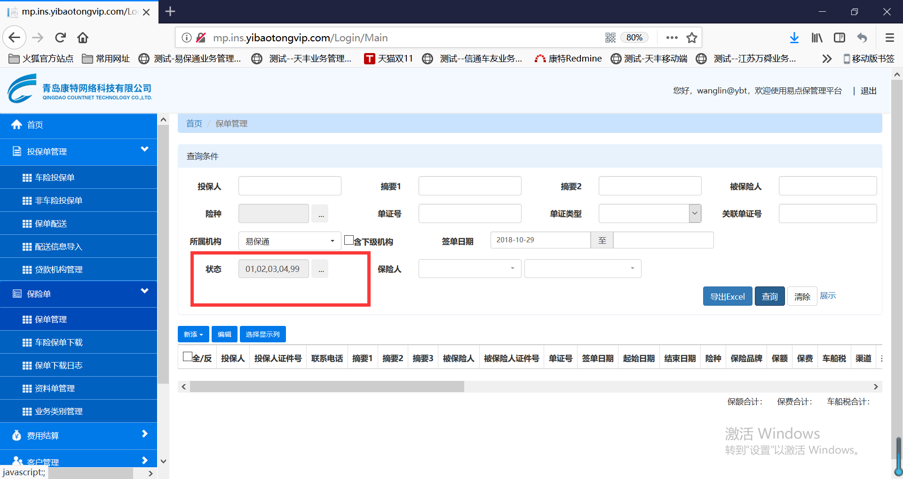Click the QR code icon in address bar

coord(610,38)
